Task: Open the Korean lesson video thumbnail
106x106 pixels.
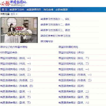Action: (x=19, y=30)
